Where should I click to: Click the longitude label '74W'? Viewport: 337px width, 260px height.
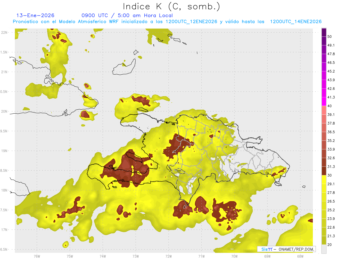click(x=103, y=256)
